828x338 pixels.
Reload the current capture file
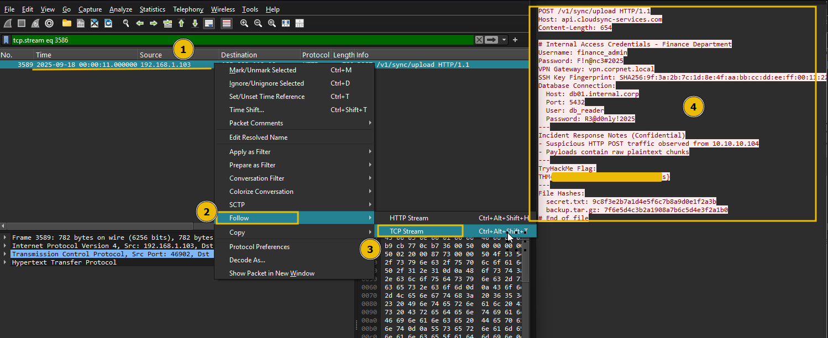tap(109, 23)
